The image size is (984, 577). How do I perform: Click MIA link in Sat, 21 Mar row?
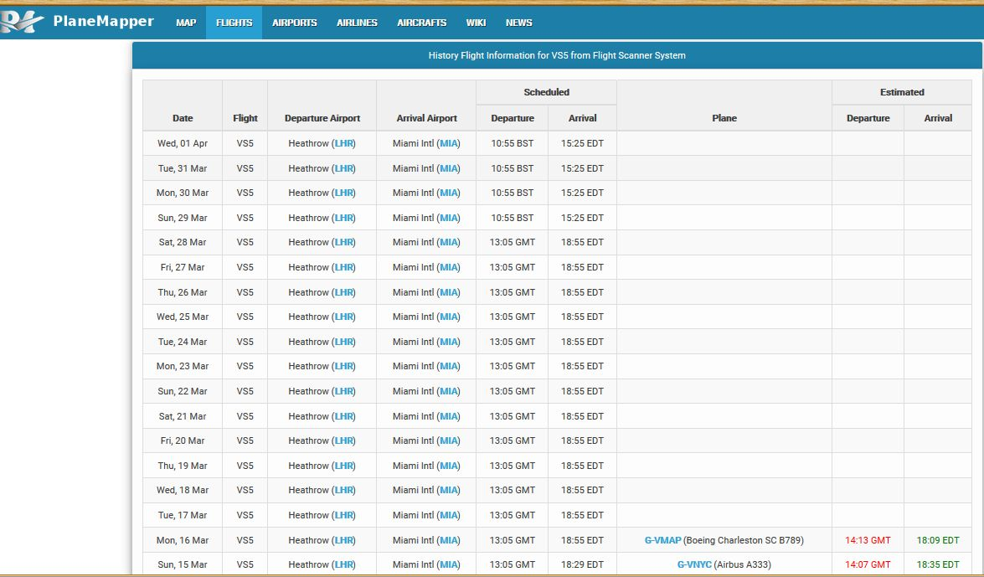(x=449, y=416)
